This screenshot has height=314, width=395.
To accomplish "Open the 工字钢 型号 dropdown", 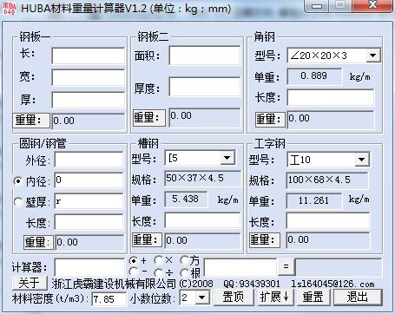I will [361, 160].
